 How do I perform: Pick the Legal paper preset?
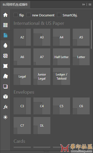point(22,76)
